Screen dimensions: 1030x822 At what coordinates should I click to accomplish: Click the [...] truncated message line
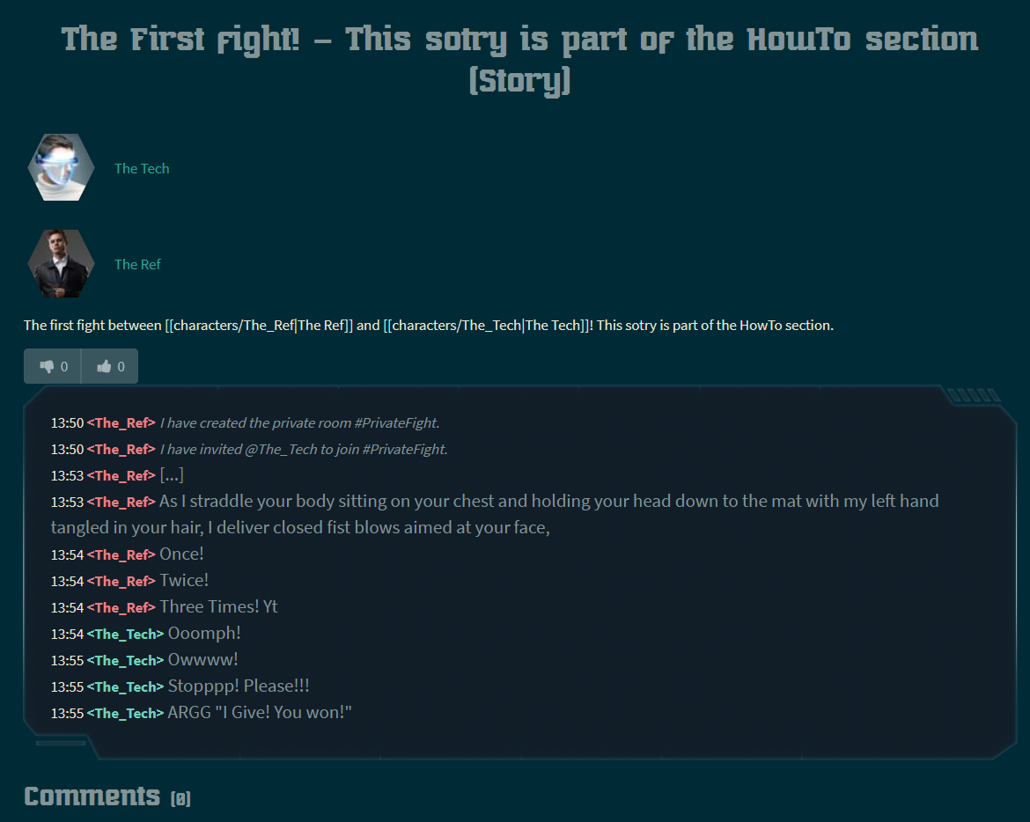[x=173, y=475]
